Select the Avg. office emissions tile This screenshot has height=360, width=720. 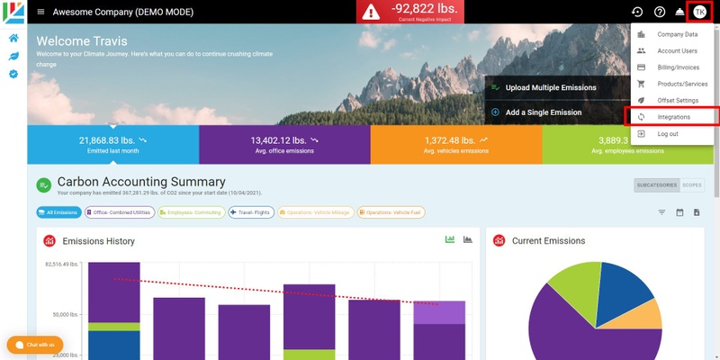pyautogui.click(x=284, y=144)
